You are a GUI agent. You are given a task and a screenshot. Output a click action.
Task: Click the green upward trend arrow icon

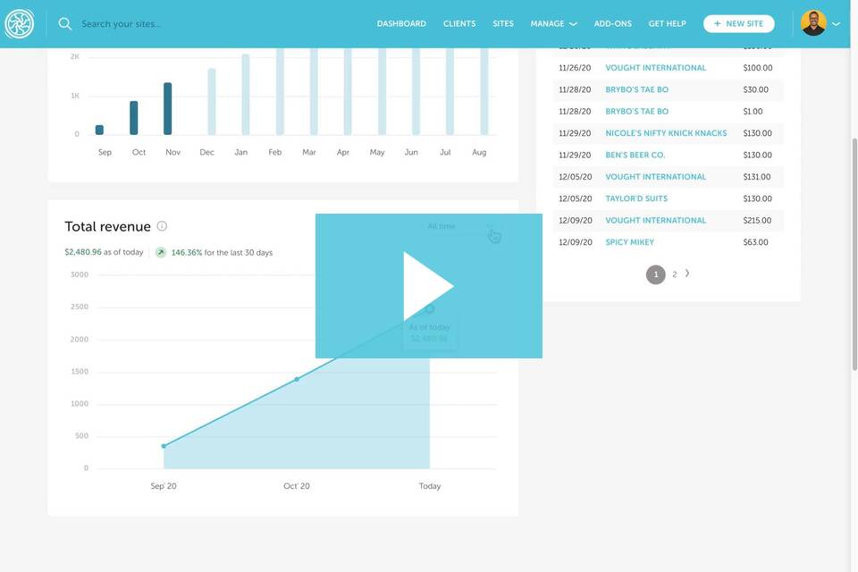point(160,252)
